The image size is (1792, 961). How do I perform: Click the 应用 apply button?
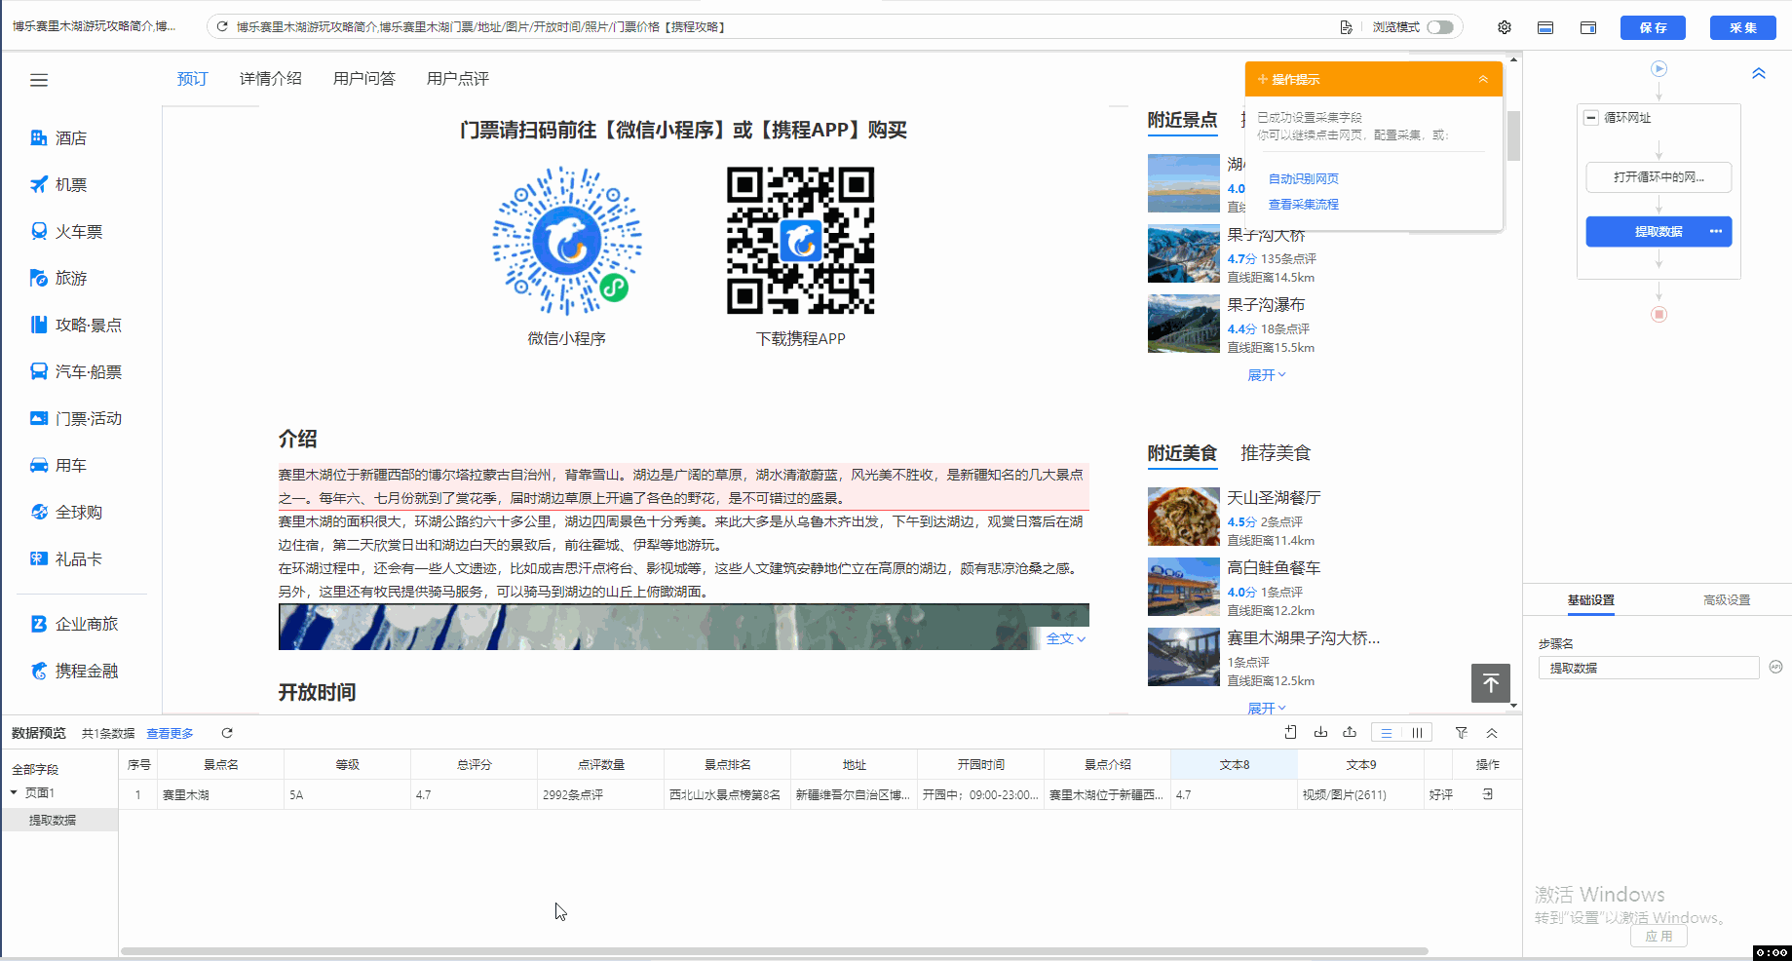[1659, 937]
